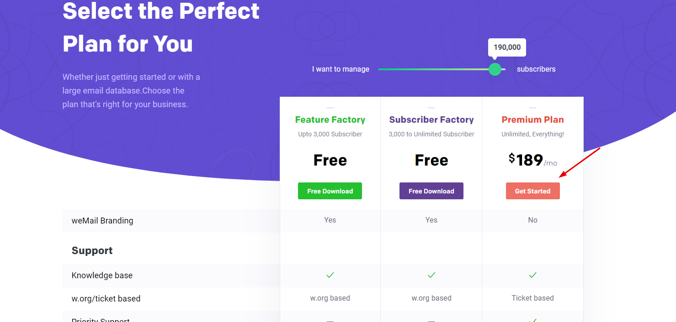This screenshot has width=676, height=322.
Task: Click the green checkmark for Feature Factory Knowledge base
Action: click(x=330, y=275)
